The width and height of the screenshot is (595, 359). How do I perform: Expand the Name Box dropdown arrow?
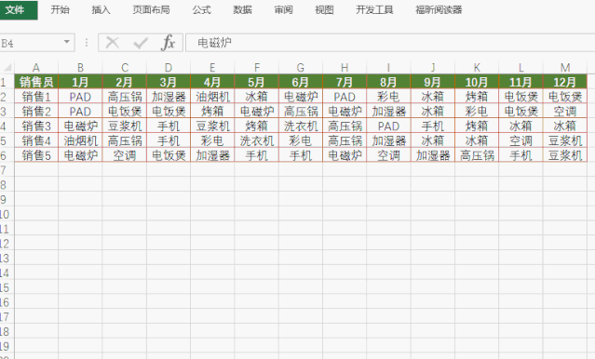(x=67, y=42)
